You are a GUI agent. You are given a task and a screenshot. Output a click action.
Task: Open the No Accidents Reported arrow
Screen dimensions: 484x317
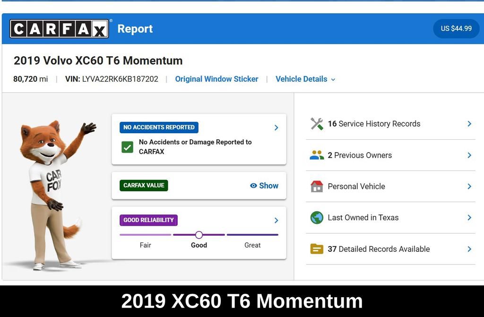(x=276, y=128)
